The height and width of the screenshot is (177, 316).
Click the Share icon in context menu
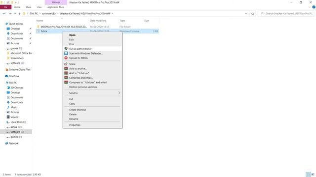pyautogui.click(x=66, y=64)
